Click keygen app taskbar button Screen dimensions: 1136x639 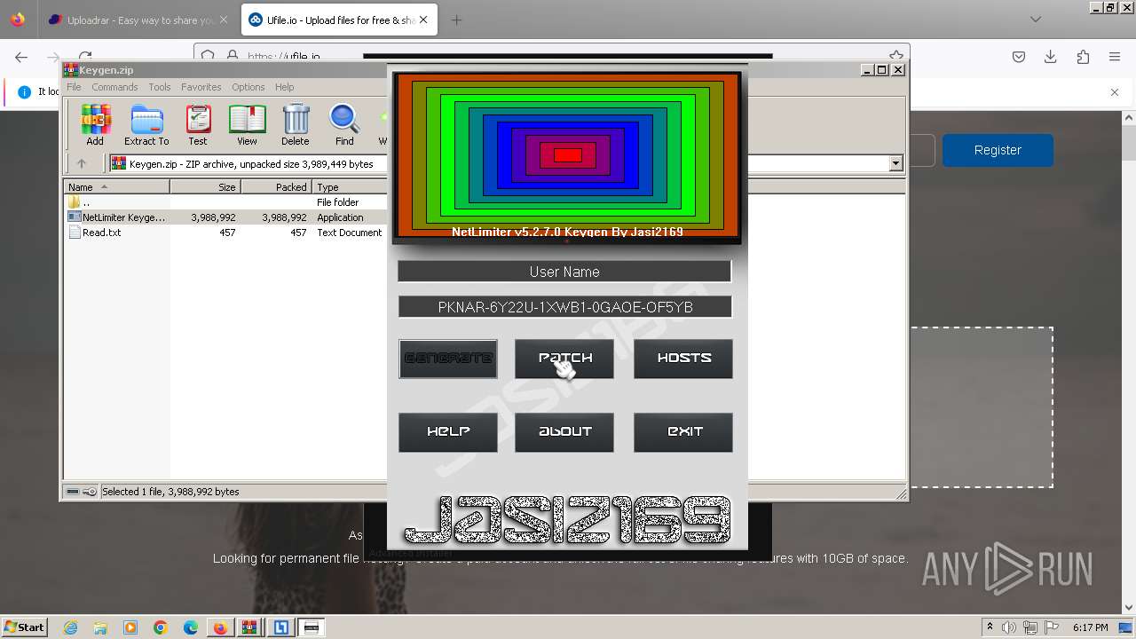tap(312, 627)
